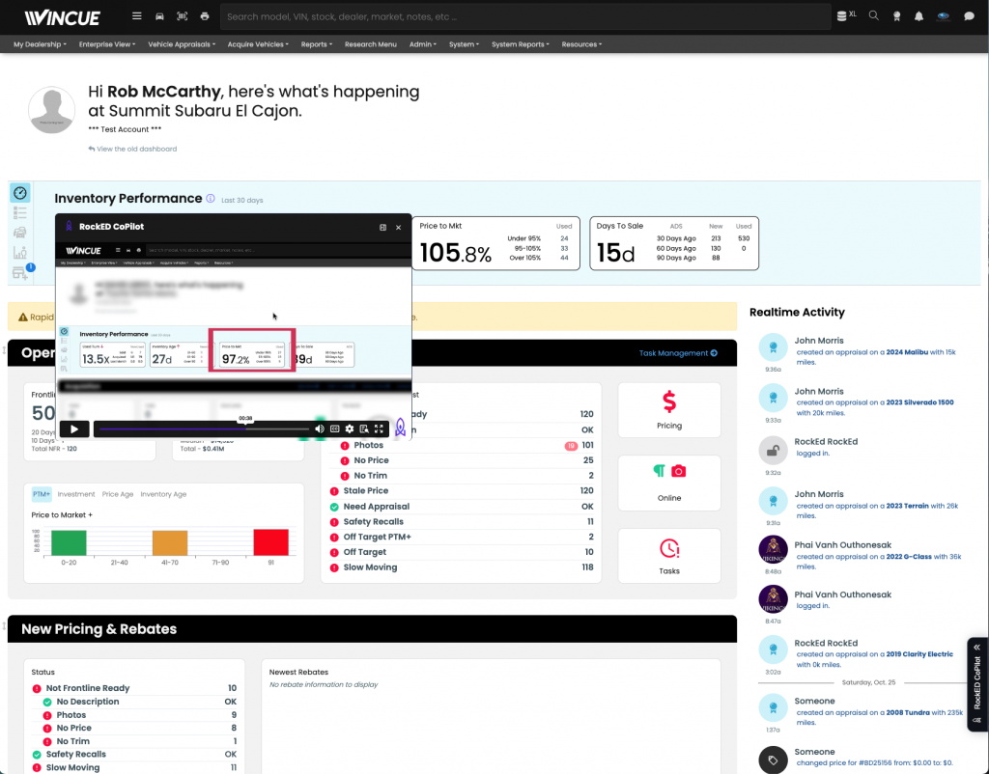This screenshot has height=774, width=989.
Task: Select the gauge dashboard sidebar icon
Action: (20, 193)
